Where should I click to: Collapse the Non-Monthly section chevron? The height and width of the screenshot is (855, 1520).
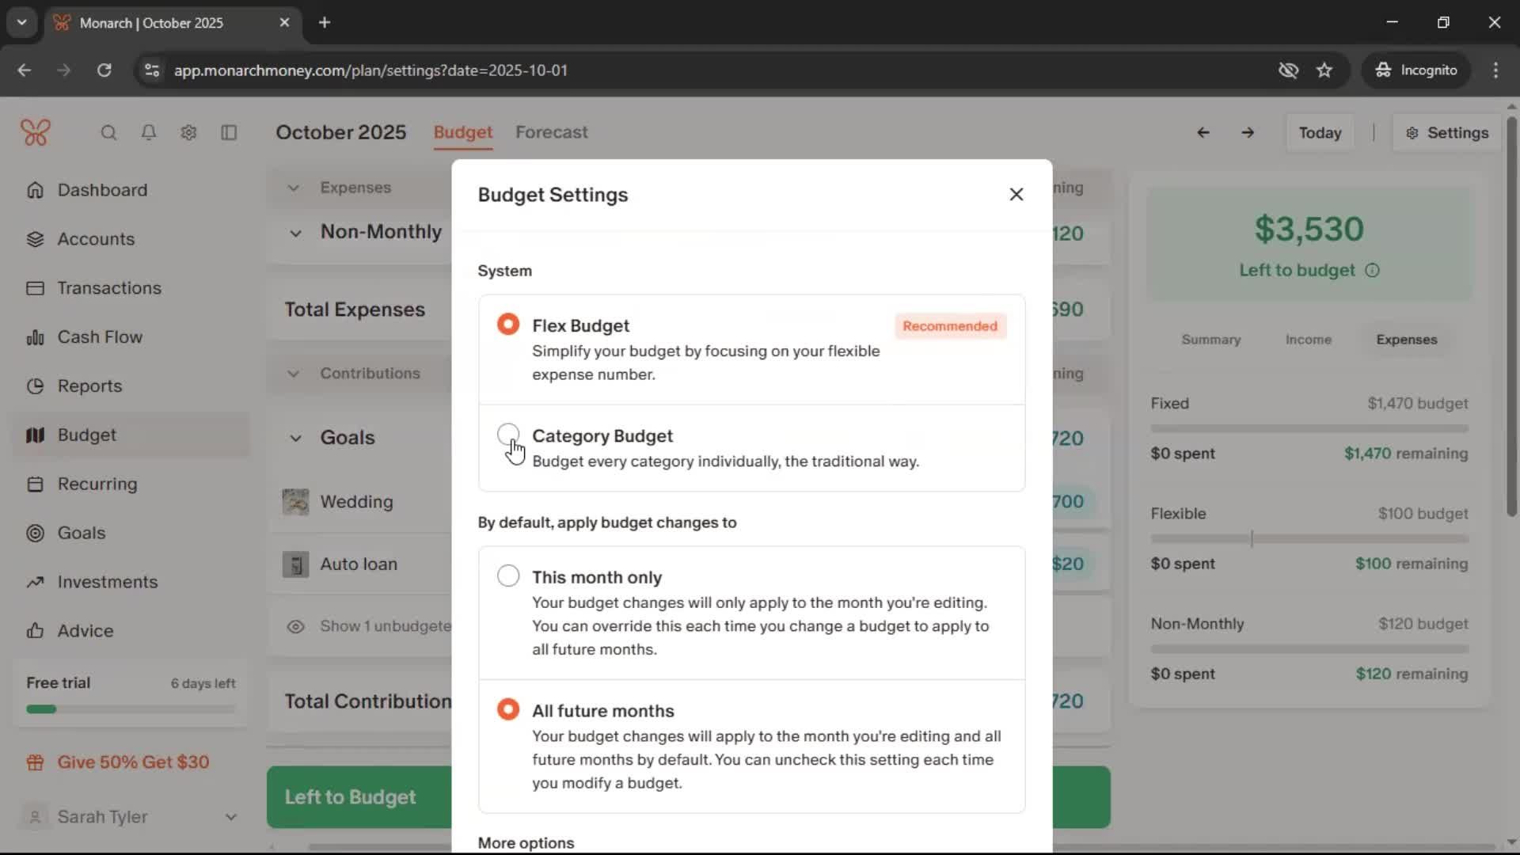point(295,233)
